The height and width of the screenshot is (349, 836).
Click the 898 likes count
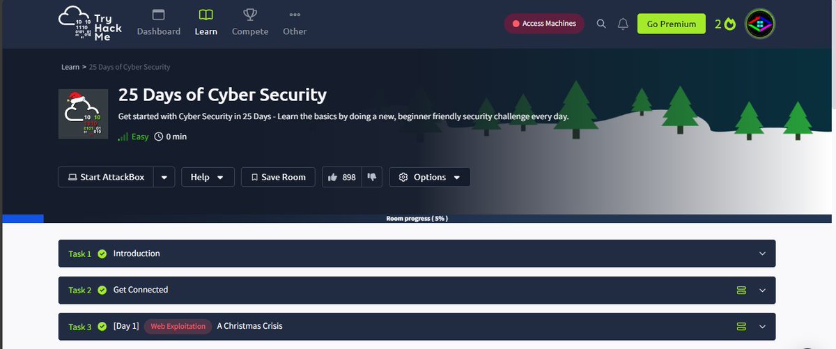pyautogui.click(x=349, y=177)
